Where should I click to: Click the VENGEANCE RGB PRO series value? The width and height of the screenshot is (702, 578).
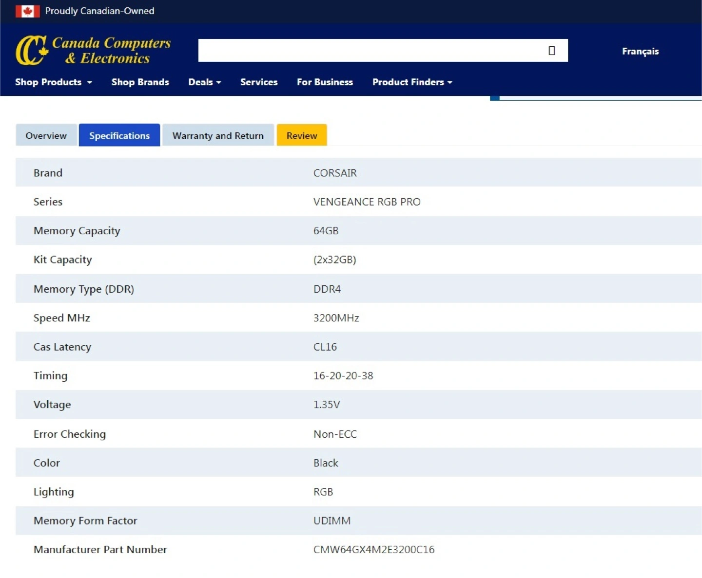367,202
